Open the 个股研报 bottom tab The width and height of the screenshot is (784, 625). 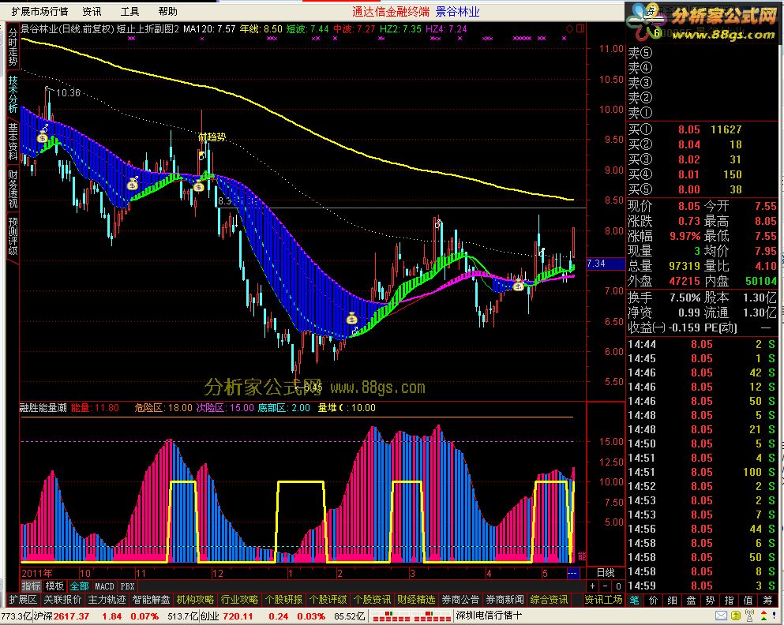pyautogui.click(x=283, y=599)
